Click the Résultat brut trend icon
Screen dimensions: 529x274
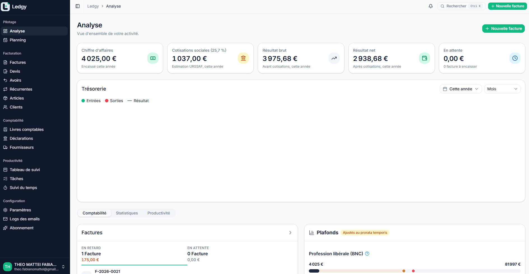(x=334, y=58)
